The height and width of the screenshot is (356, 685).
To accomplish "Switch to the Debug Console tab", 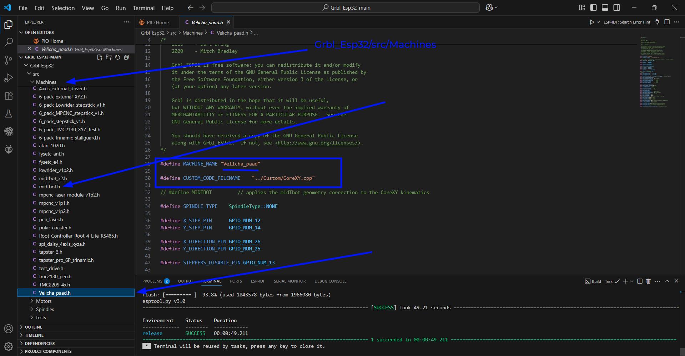I will coord(330,281).
